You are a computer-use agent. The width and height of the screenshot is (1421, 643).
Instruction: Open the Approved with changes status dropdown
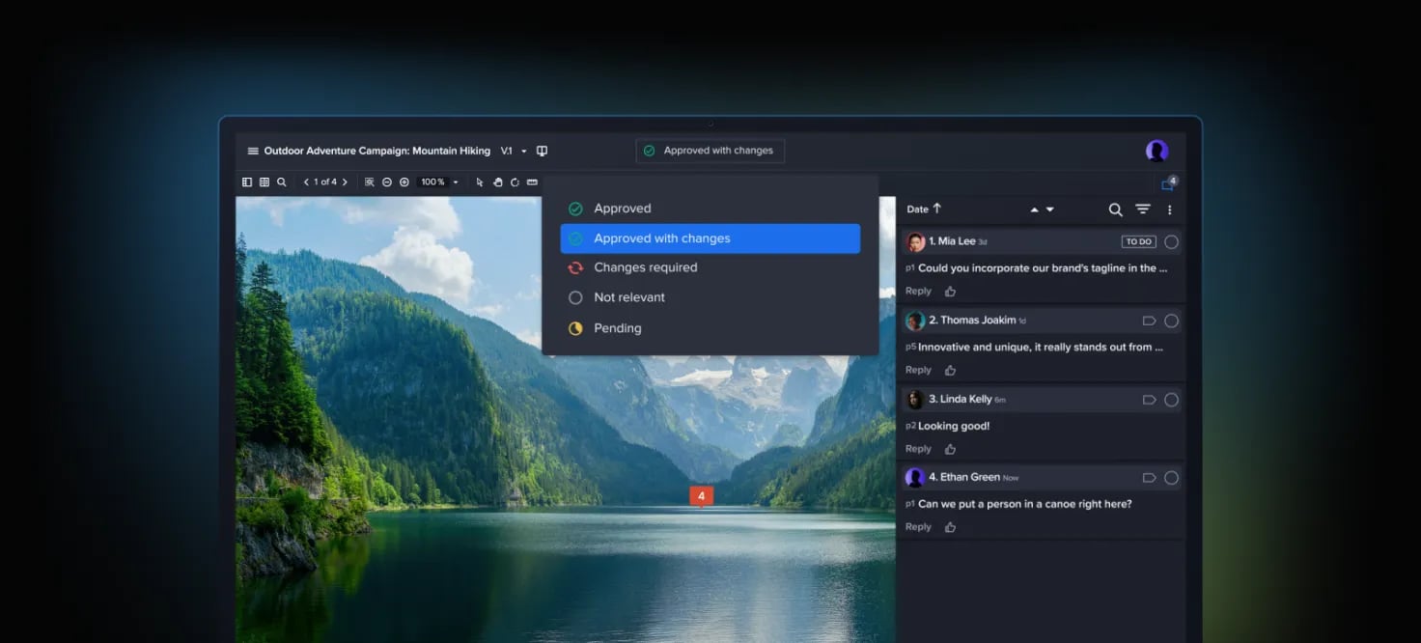click(710, 151)
